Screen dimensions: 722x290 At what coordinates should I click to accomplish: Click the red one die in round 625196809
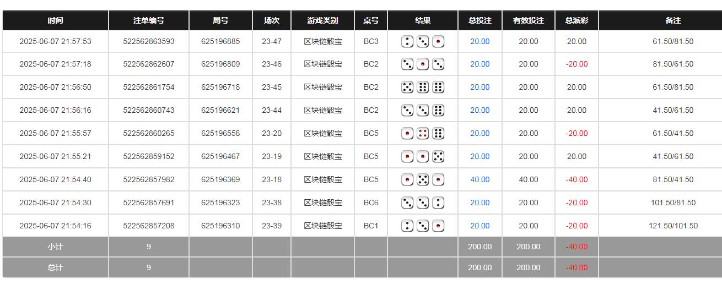pos(423,64)
